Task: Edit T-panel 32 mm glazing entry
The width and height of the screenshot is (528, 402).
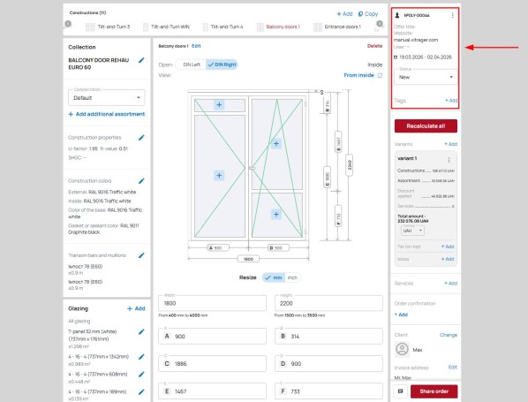Action: click(141, 331)
